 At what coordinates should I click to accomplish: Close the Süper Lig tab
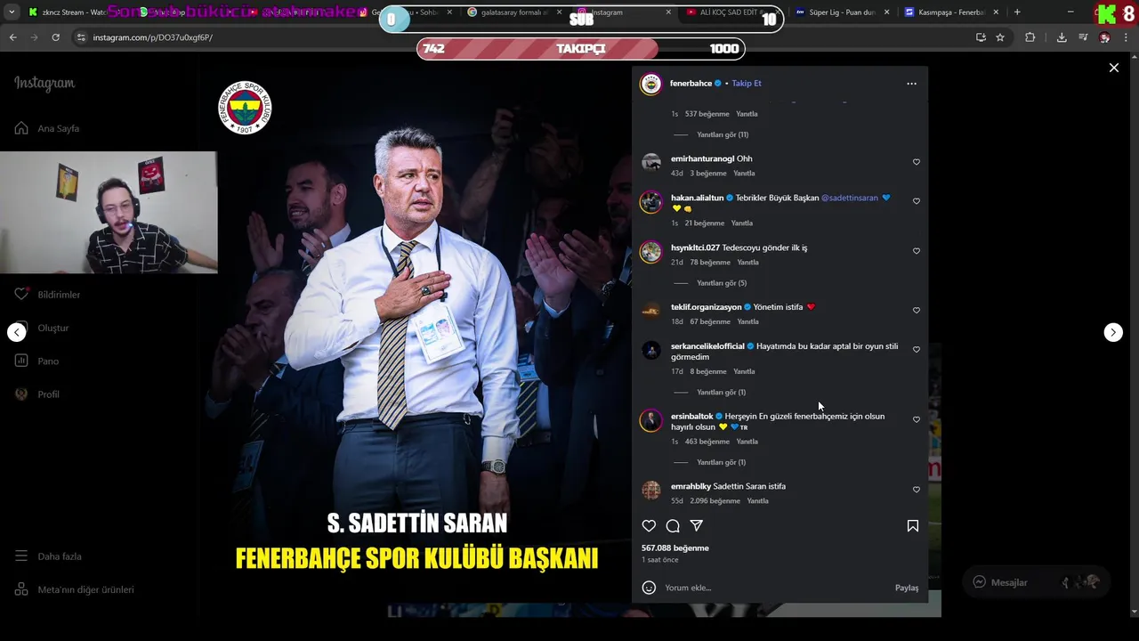(886, 12)
